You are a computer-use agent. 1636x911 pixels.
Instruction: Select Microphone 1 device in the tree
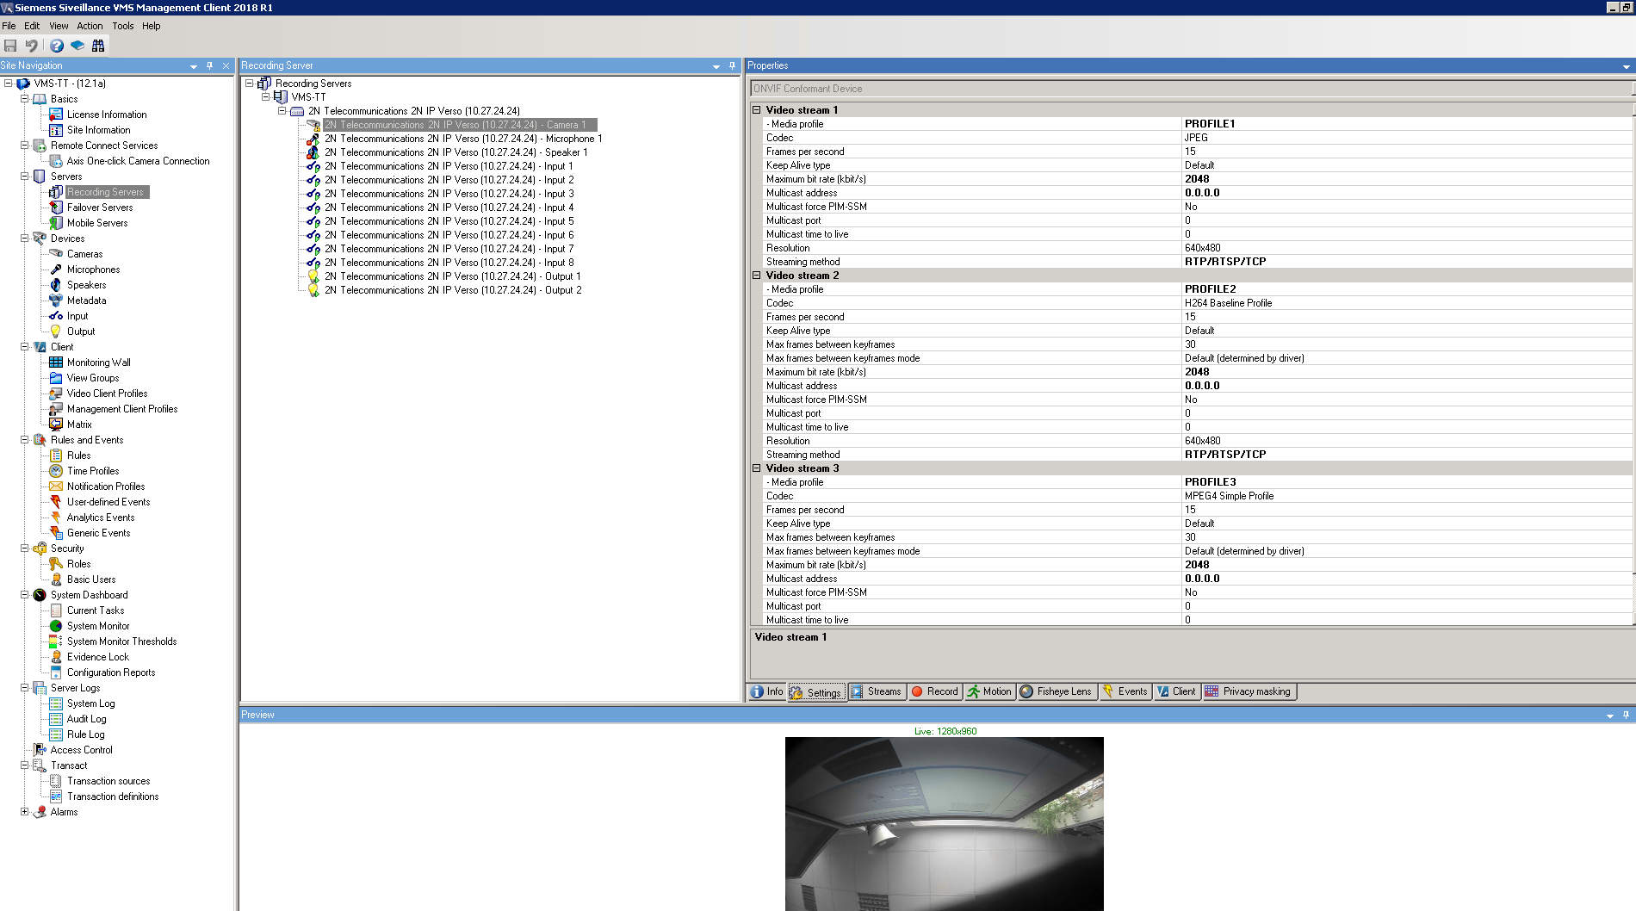click(462, 139)
